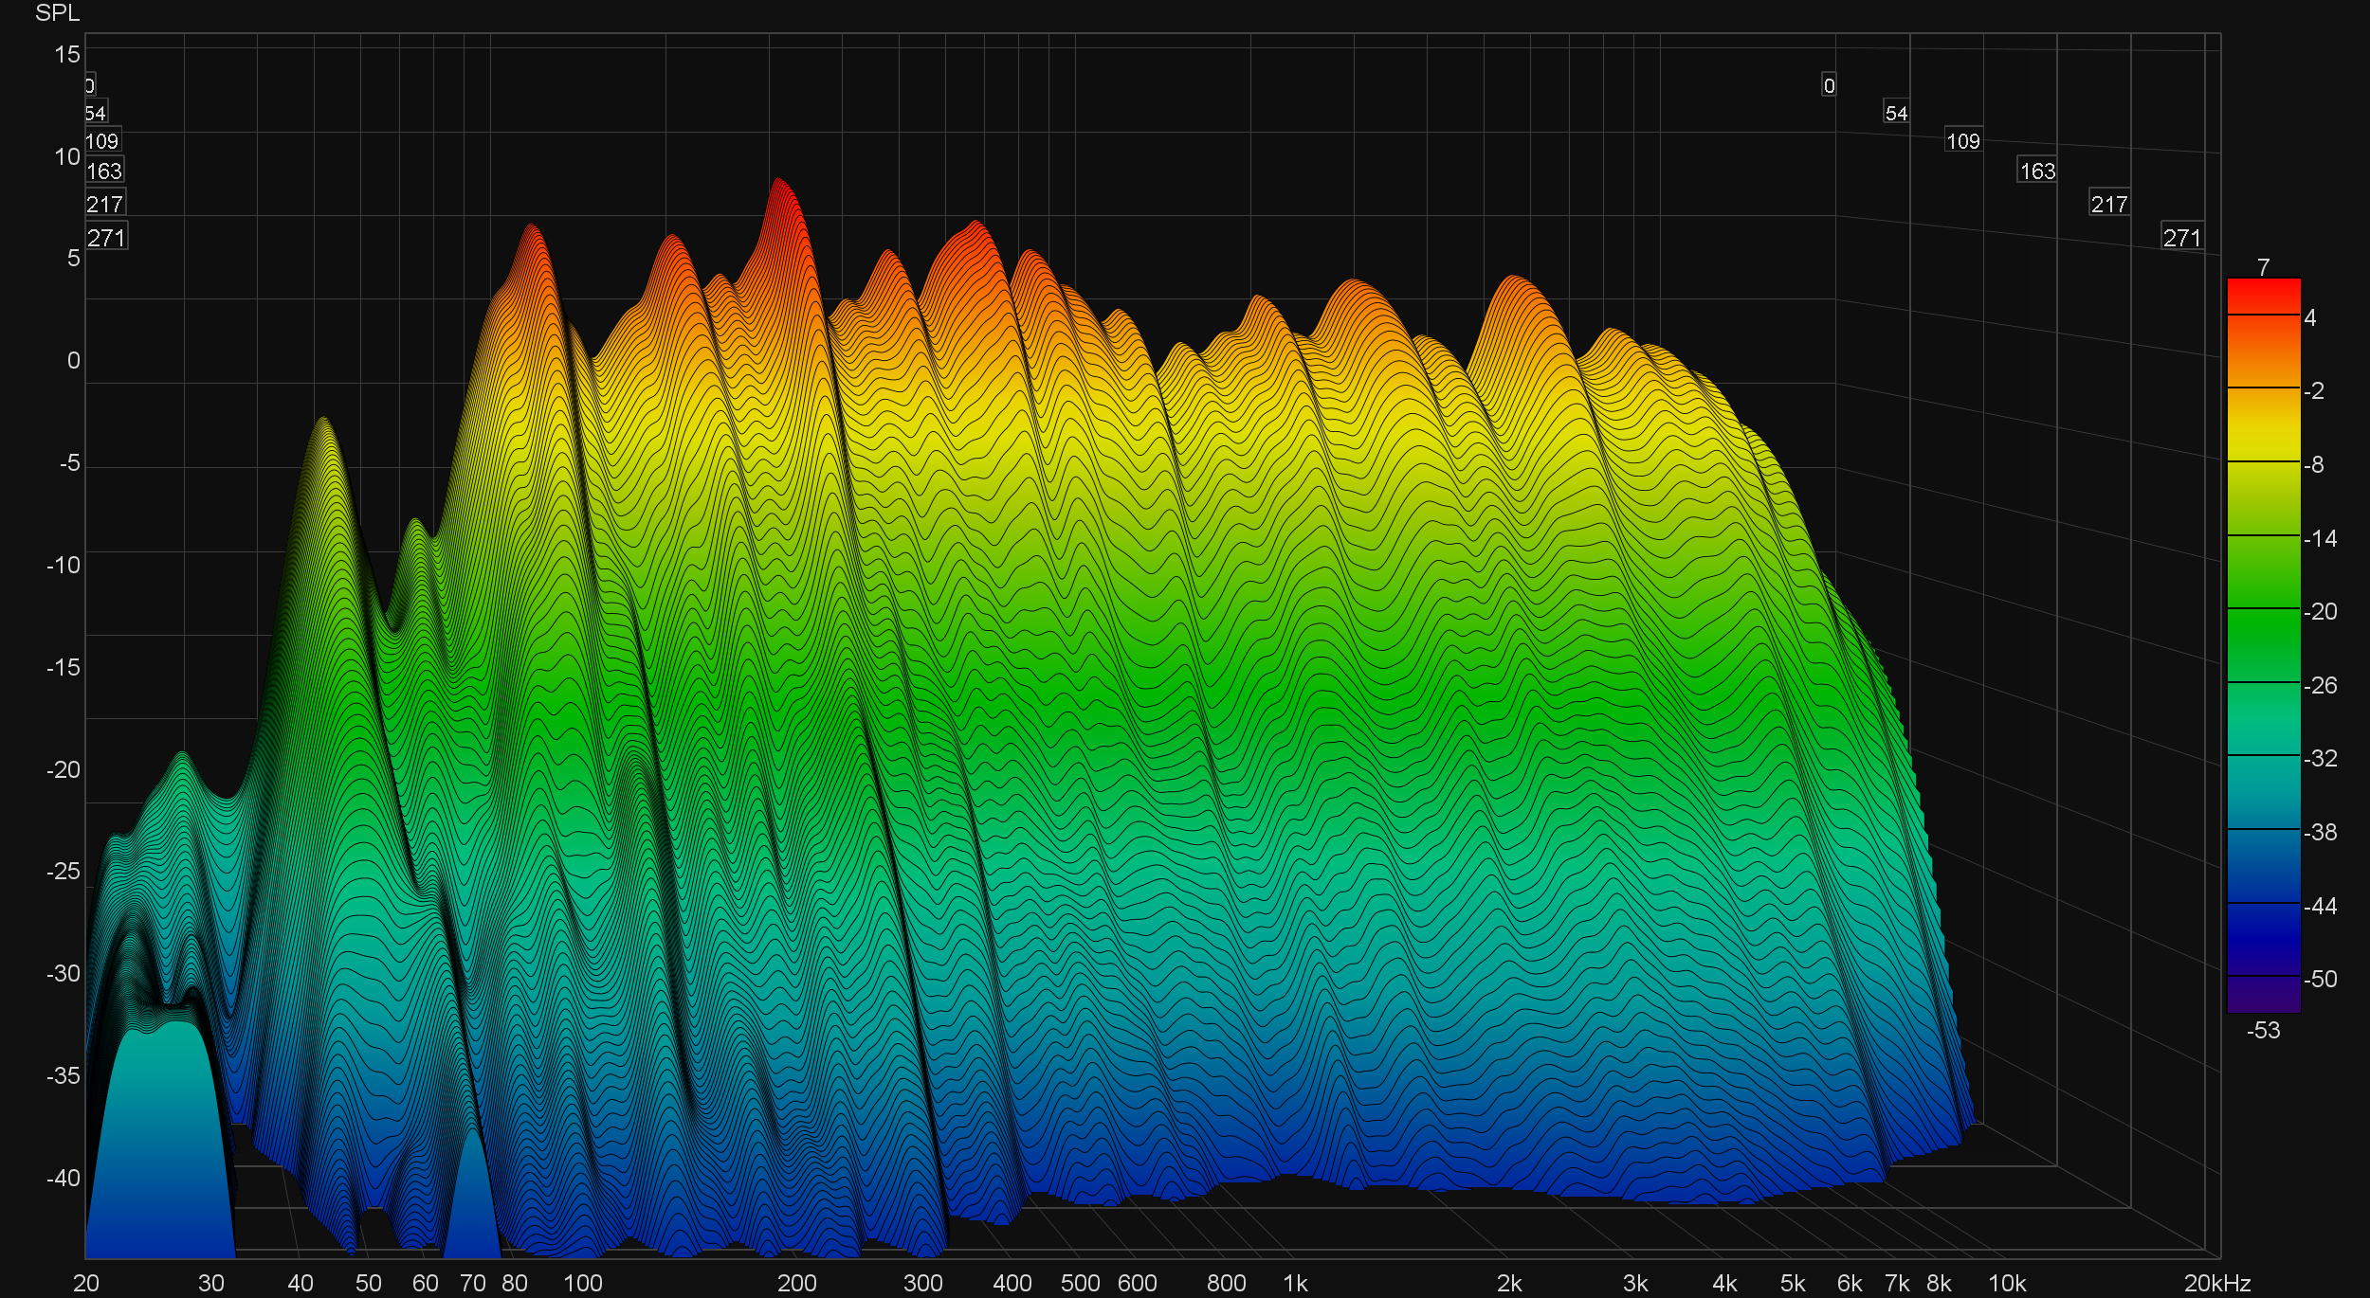This screenshot has width=2370, height=1298.
Task: Click the -20 mark on color legend
Action: [2321, 612]
